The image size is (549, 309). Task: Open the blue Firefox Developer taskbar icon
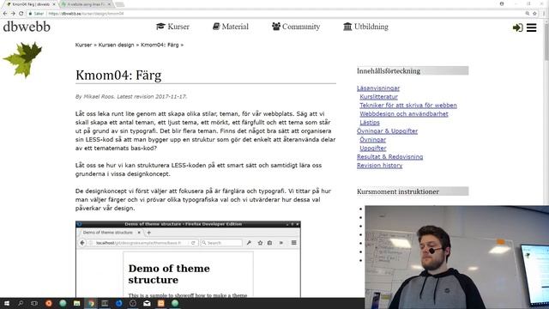pyautogui.click(x=119, y=303)
